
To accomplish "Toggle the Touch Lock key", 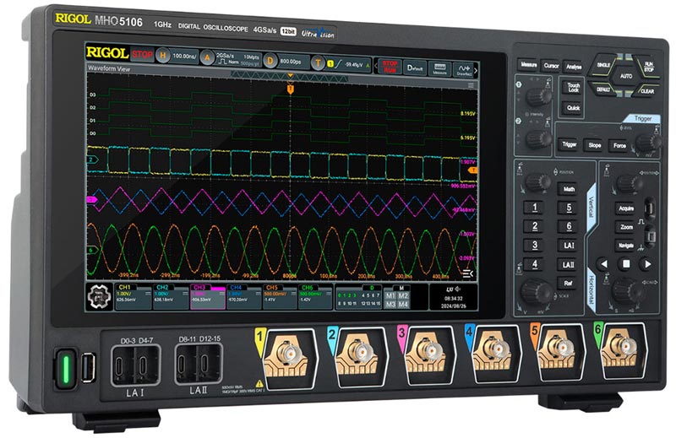I will click(x=573, y=88).
